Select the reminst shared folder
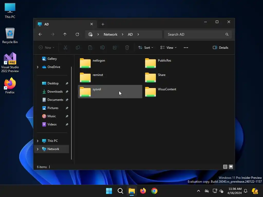This screenshot has width=263, height=197. [x=110, y=77]
